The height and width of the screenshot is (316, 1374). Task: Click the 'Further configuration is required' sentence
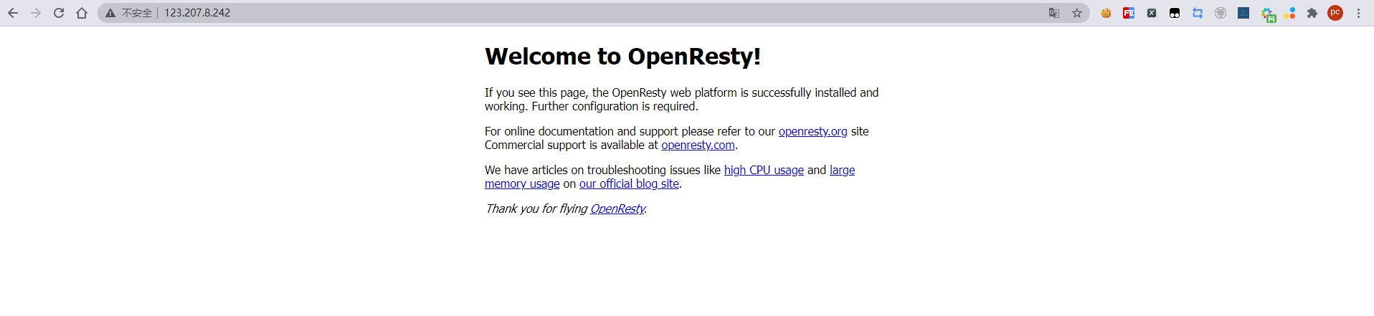[x=615, y=106]
